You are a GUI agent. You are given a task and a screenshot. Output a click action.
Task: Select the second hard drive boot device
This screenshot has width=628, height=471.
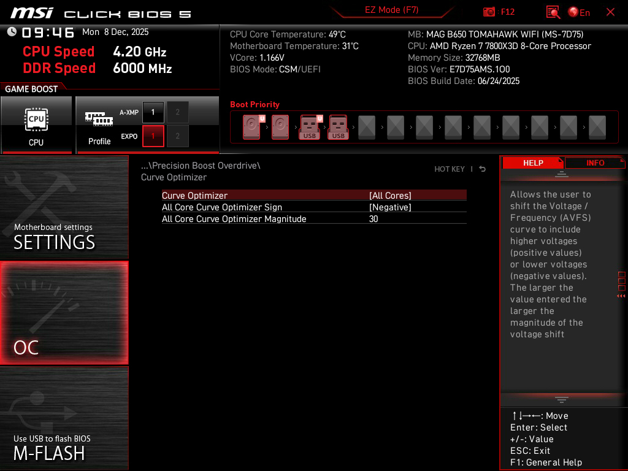280,127
